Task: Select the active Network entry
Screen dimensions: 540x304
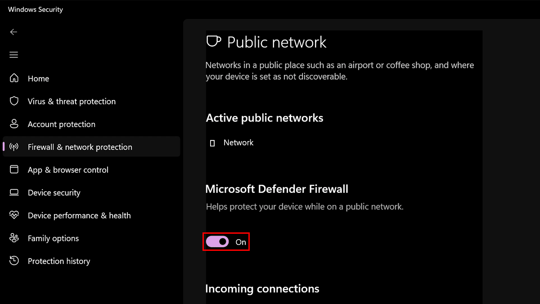Action: 238,143
